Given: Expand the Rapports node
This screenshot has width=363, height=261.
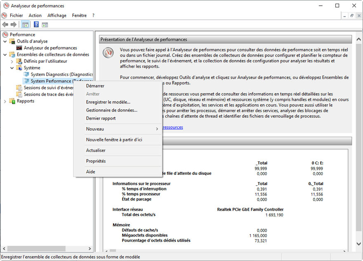Looking at the screenshot, I should click(x=5, y=101).
